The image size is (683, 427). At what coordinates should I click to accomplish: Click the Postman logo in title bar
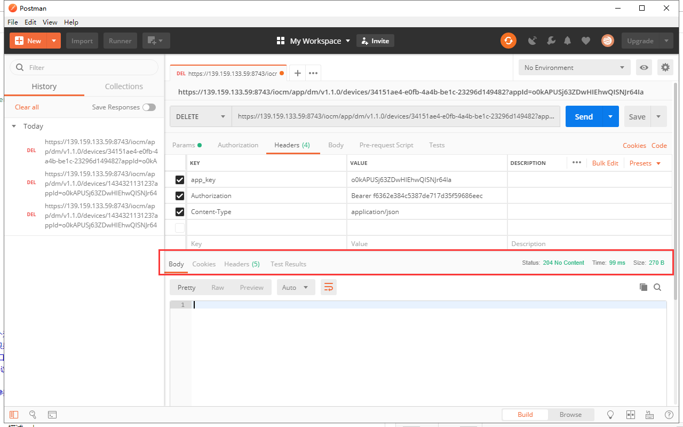(13, 8)
